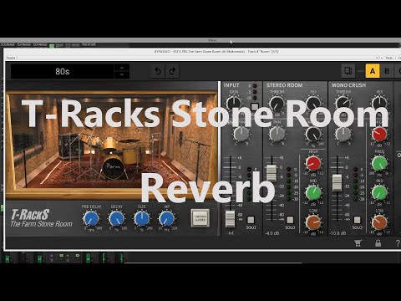
Task: Click the Stereo Room Thresh knob
Action: pos(277,103)
